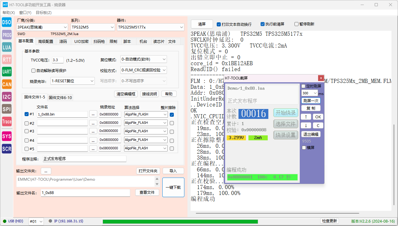Open the SPI sidebar icon
The image size is (398, 226).
coord(7,109)
